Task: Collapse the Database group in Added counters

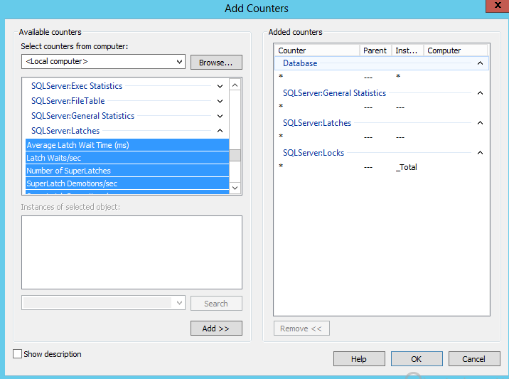Action: [x=480, y=63]
